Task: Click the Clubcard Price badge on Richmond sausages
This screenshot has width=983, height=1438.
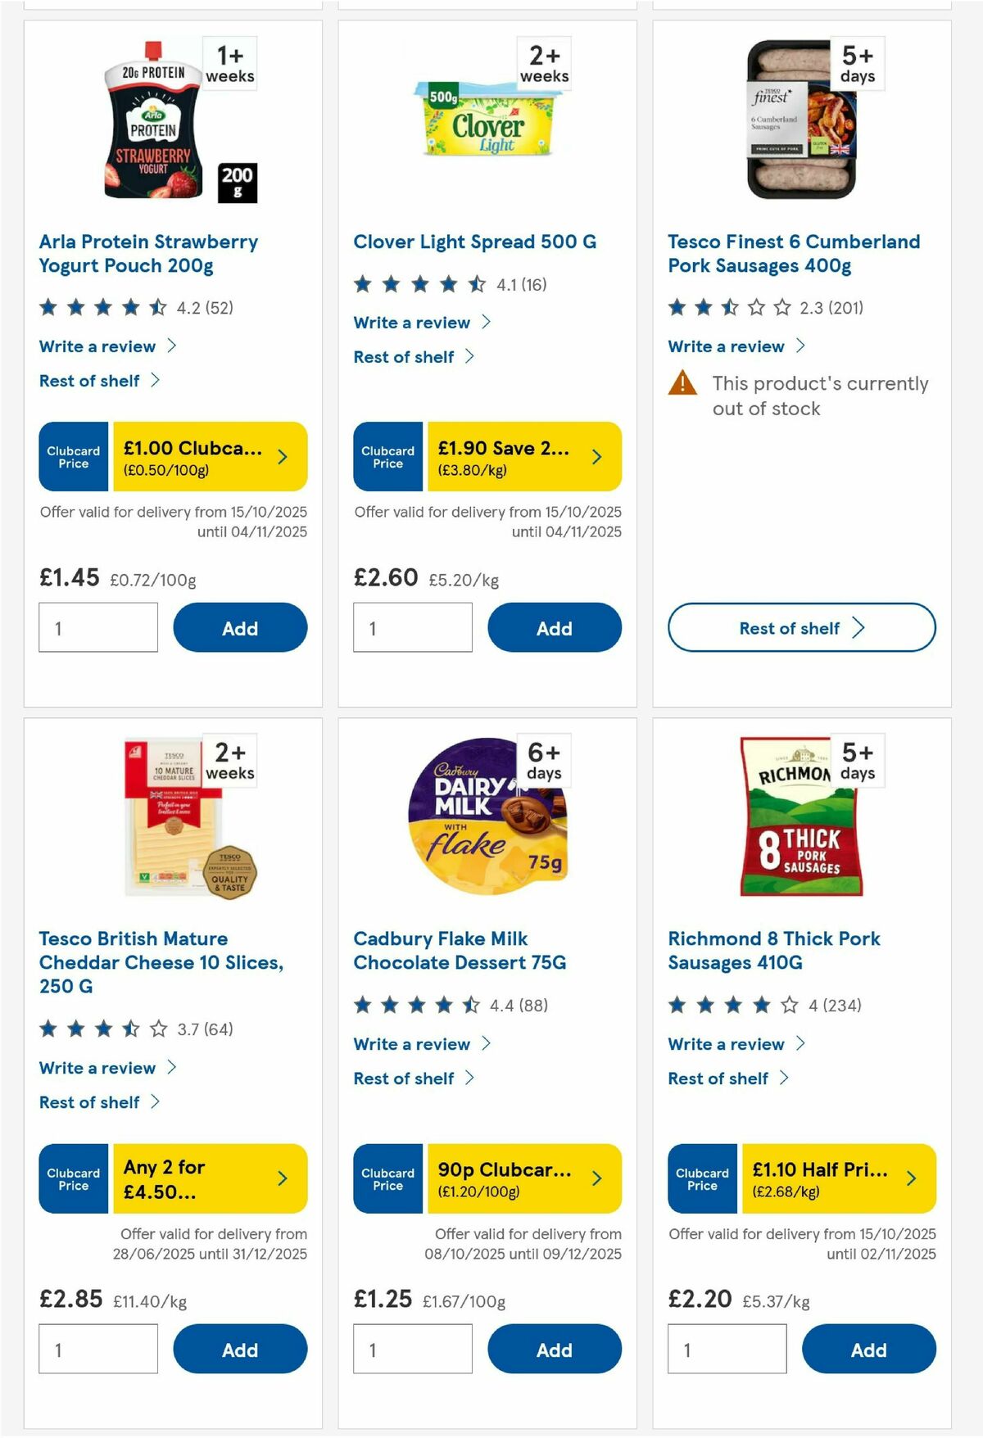Action: tap(701, 1178)
